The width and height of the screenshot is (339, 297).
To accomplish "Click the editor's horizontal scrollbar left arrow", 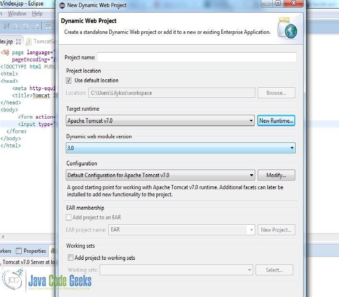I will [x=3, y=237].
